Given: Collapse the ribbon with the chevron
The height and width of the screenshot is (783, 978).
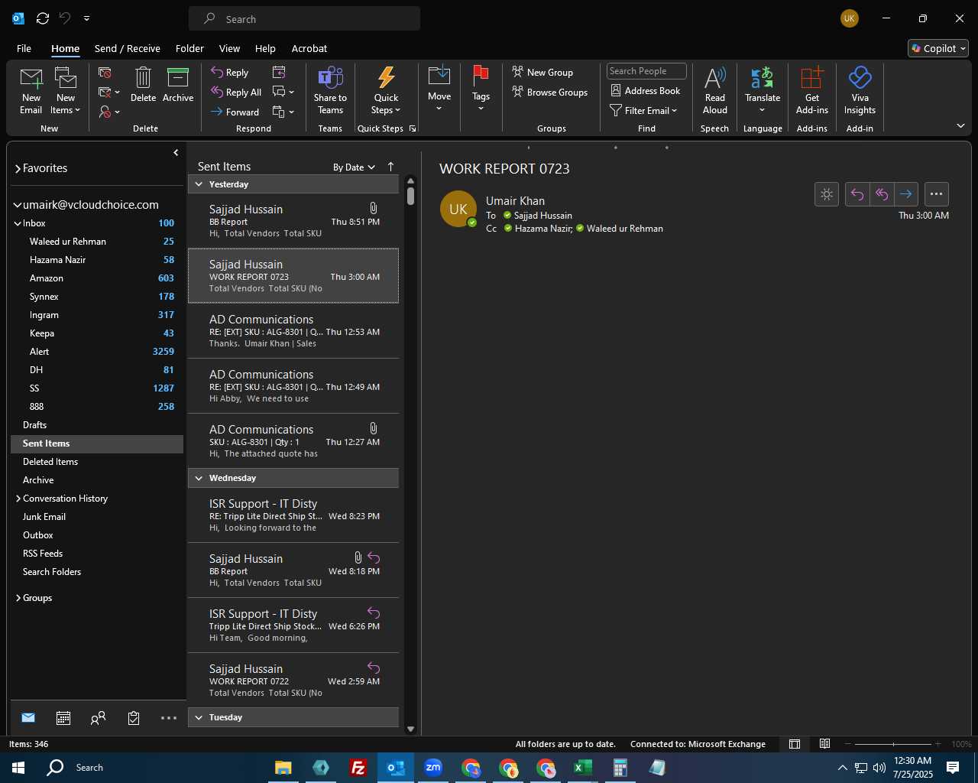Looking at the screenshot, I should click(960, 125).
